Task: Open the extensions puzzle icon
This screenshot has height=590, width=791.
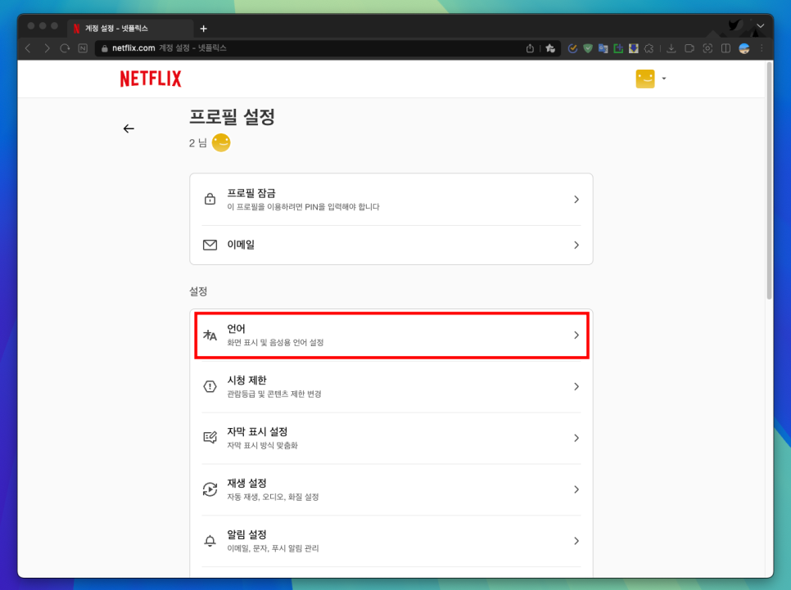Action: pyautogui.click(x=649, y=48)
